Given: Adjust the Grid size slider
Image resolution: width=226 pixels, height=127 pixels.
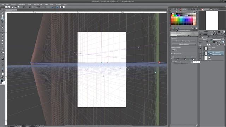Looking at the screenshot, I should click(182, 63).
